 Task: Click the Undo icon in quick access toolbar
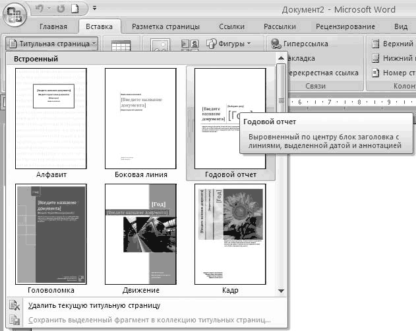(x=38, y=9)
